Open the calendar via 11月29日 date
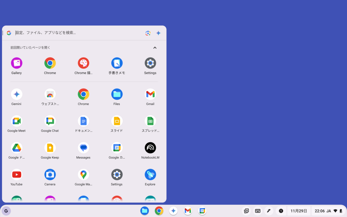The width and height of the screenshot is (347, 217). tap(299, 211)
